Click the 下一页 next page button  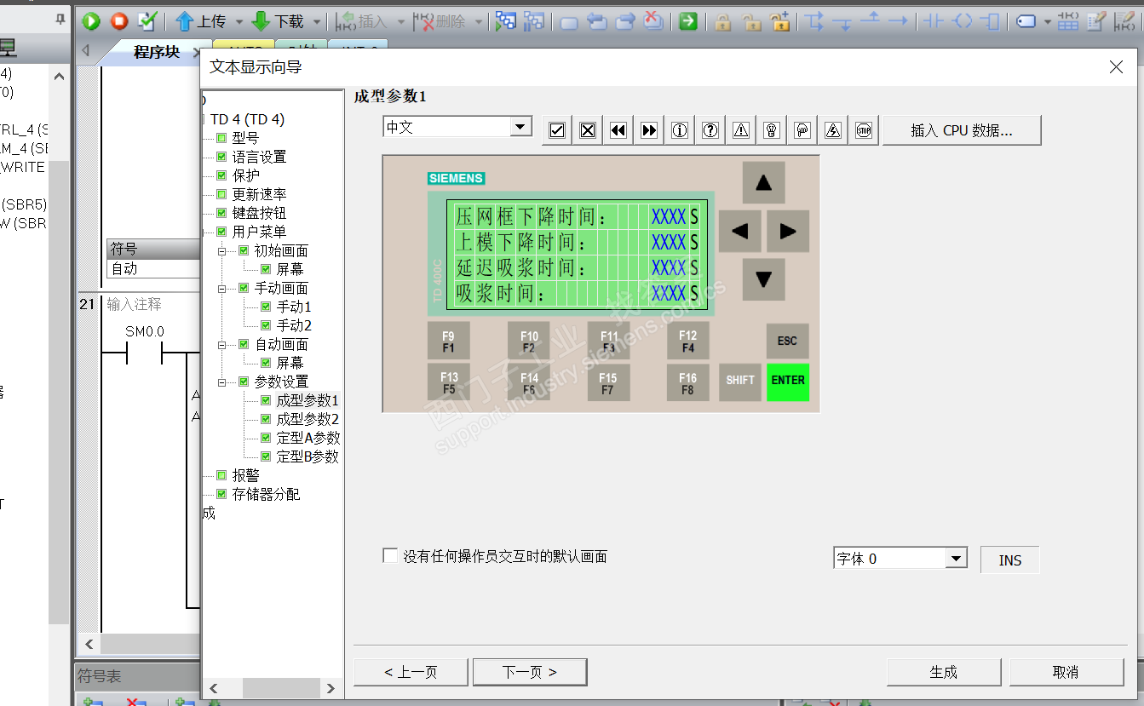coord(530,672)
